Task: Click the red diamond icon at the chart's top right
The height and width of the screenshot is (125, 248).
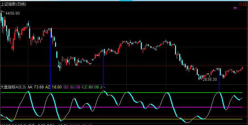Action: 240,4
